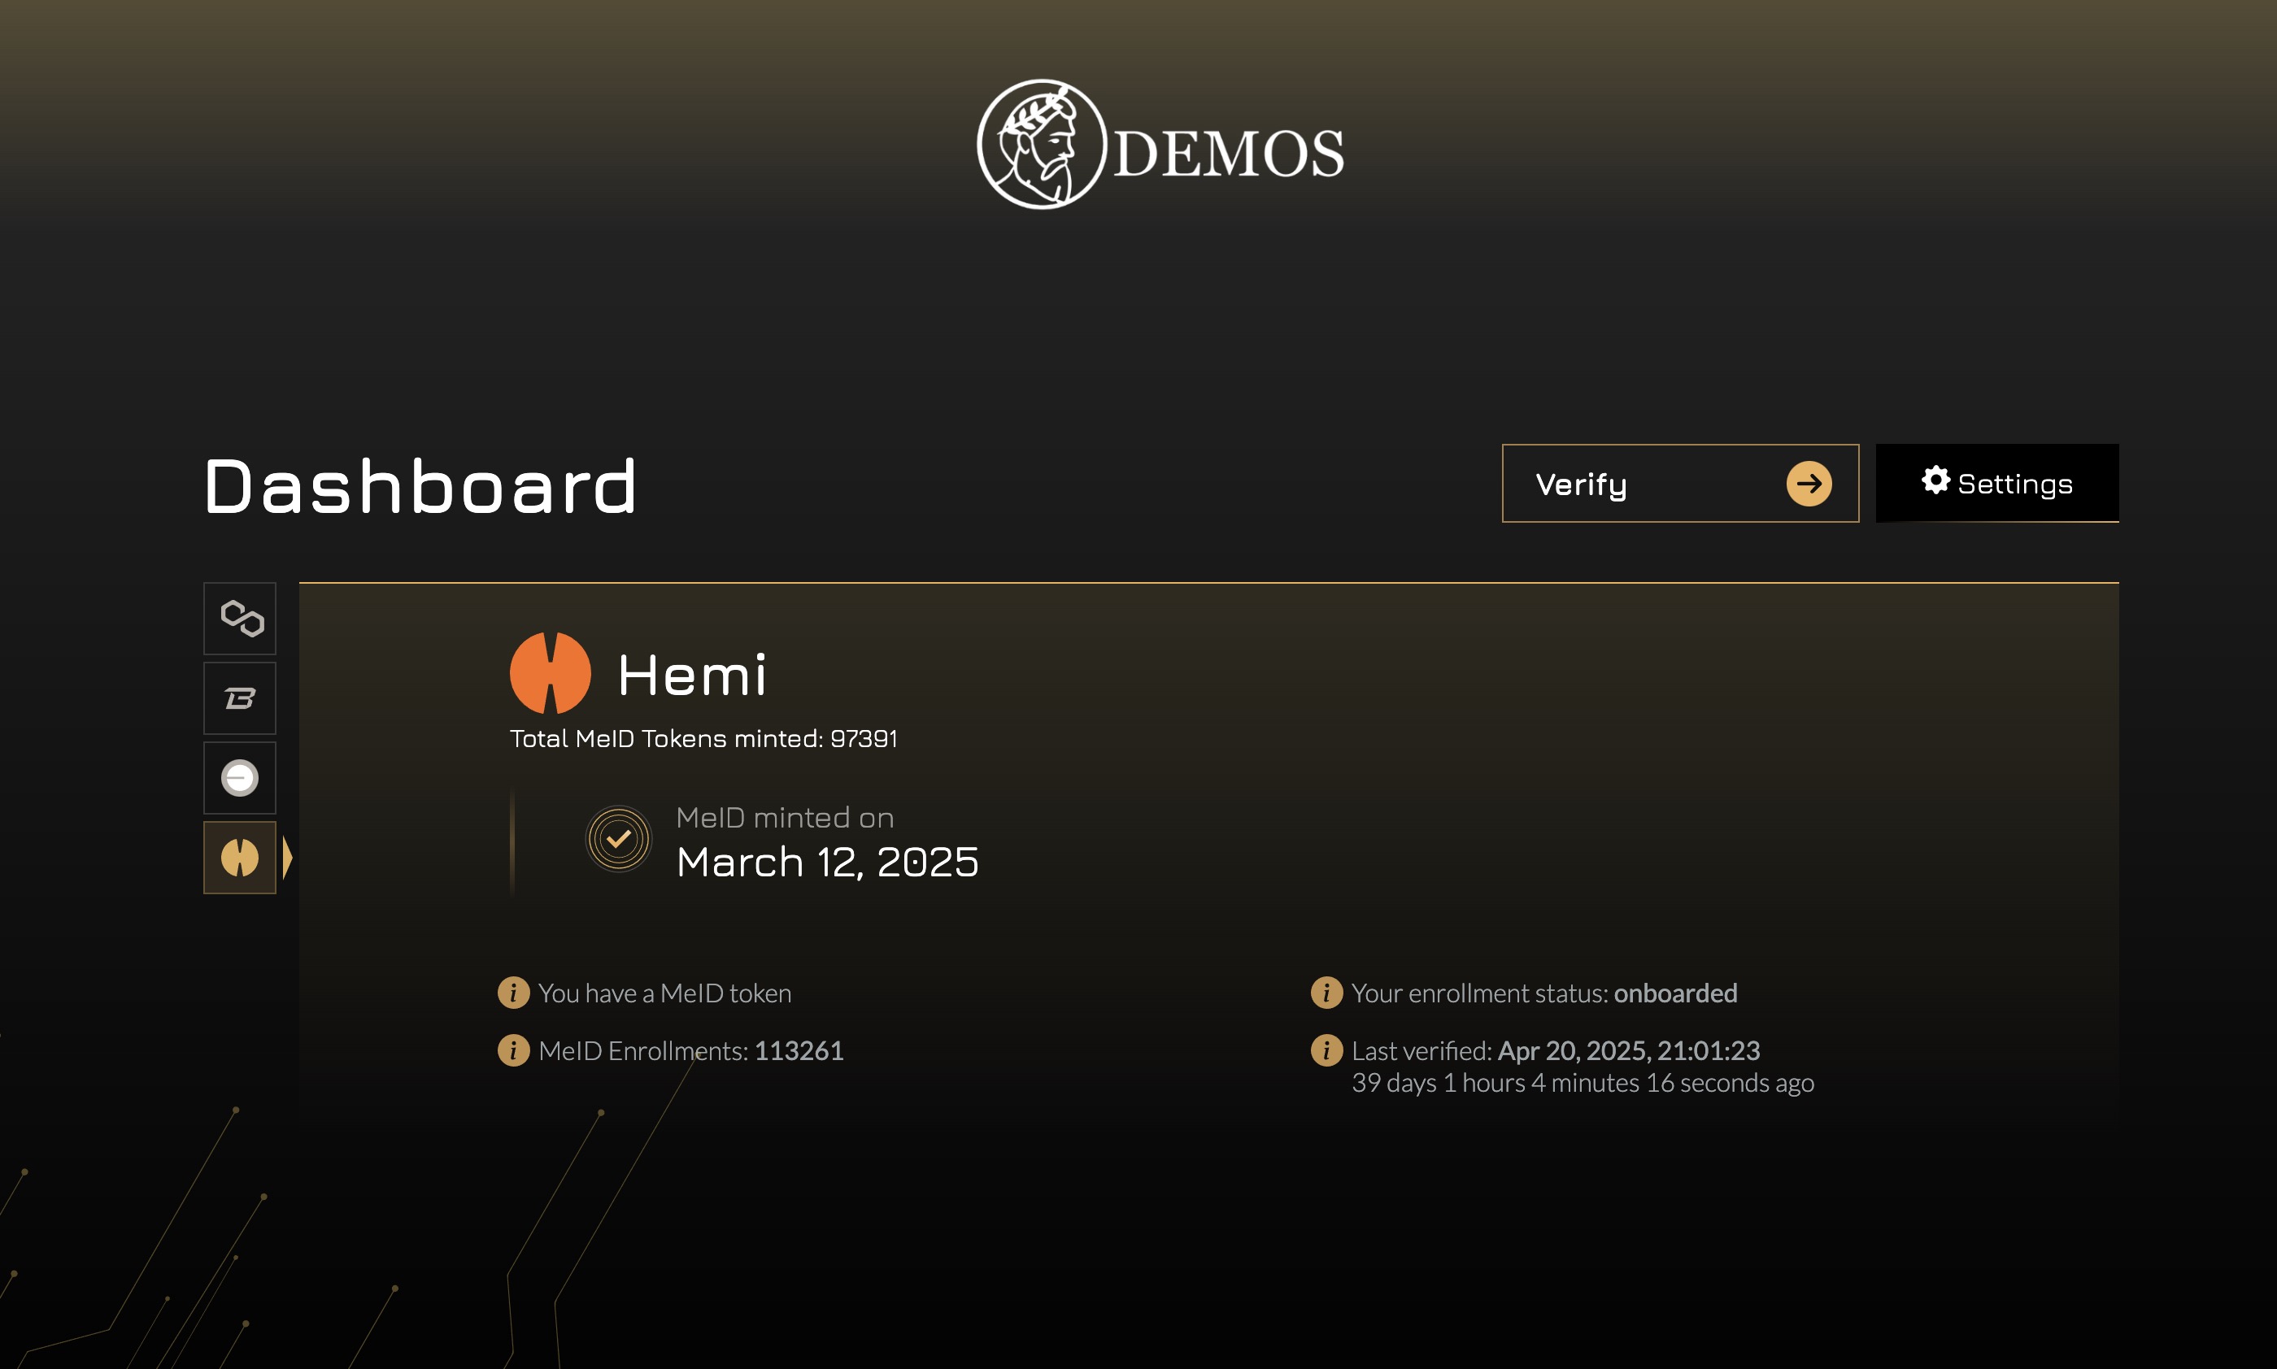
Task: Click the MeID minted checkmark badge
Action: (619, 839)
